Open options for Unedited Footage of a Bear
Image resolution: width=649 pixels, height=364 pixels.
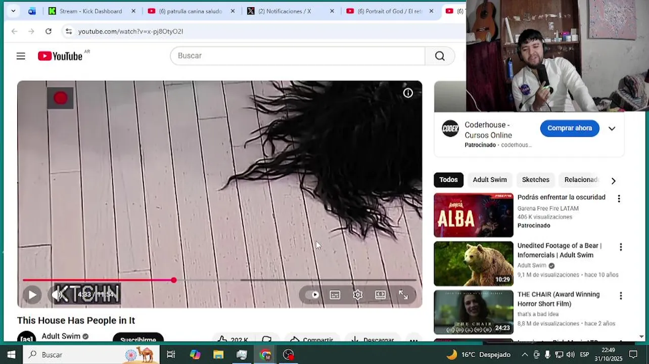click(621, 247)
